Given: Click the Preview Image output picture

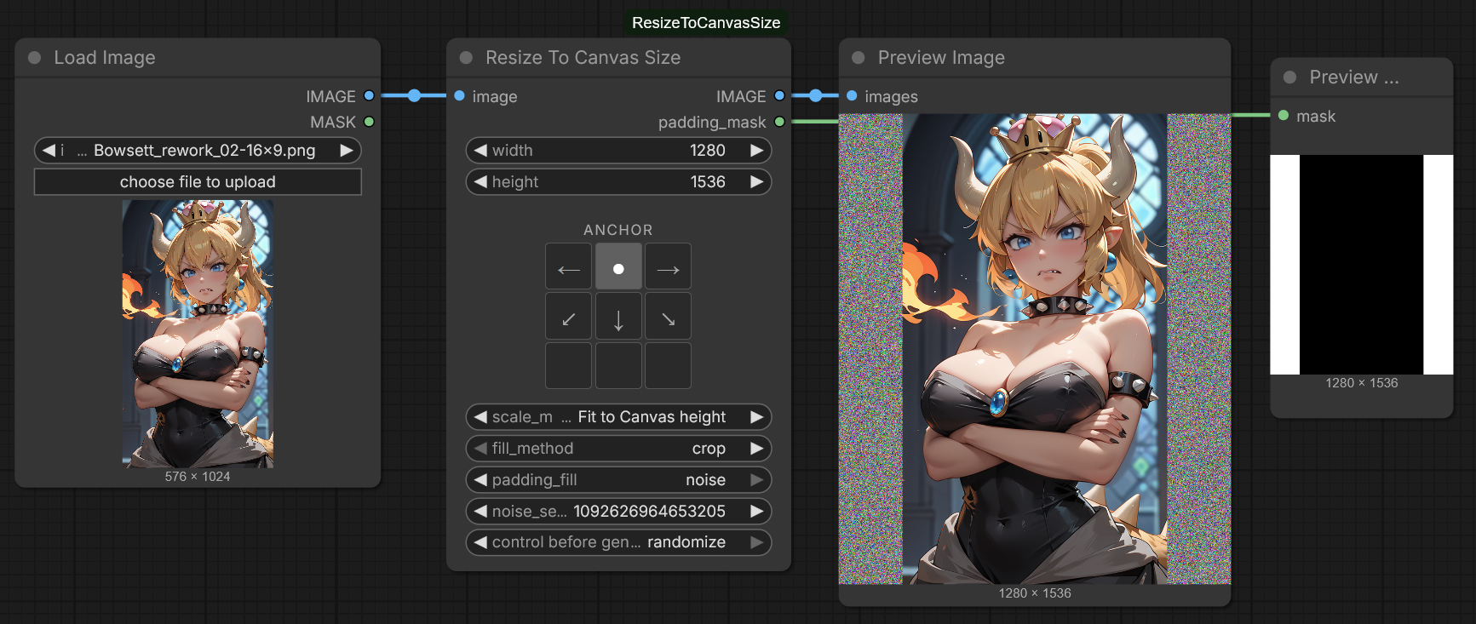Looking at the screenshot, I should (1035, 349).
